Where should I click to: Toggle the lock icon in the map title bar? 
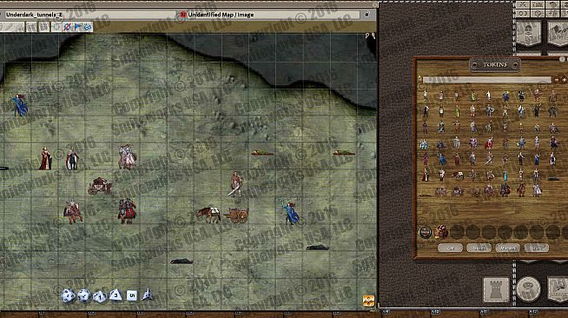[x=367, y=15]
